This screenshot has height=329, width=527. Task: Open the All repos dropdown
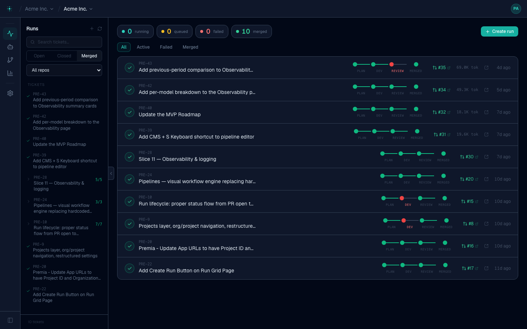(64, 70)
